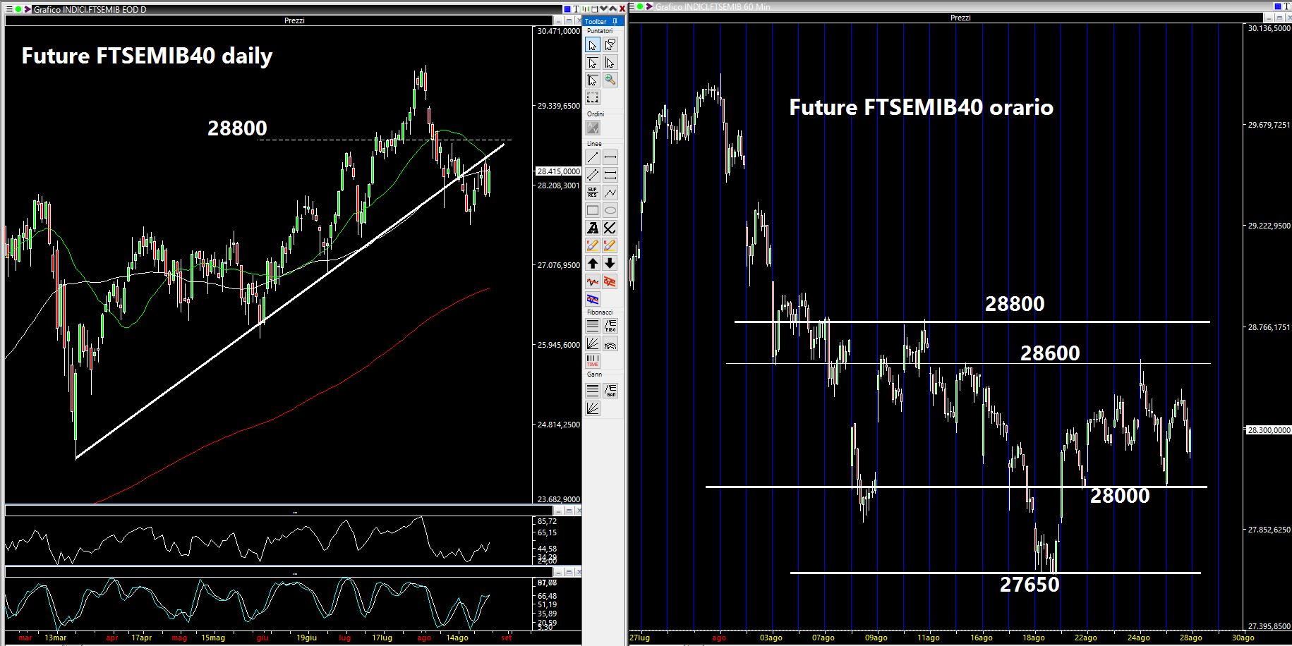The image size is (1292, 646).
Task: Click the 28600 level label on hourly chart
Action: [x=1050, y=353]
